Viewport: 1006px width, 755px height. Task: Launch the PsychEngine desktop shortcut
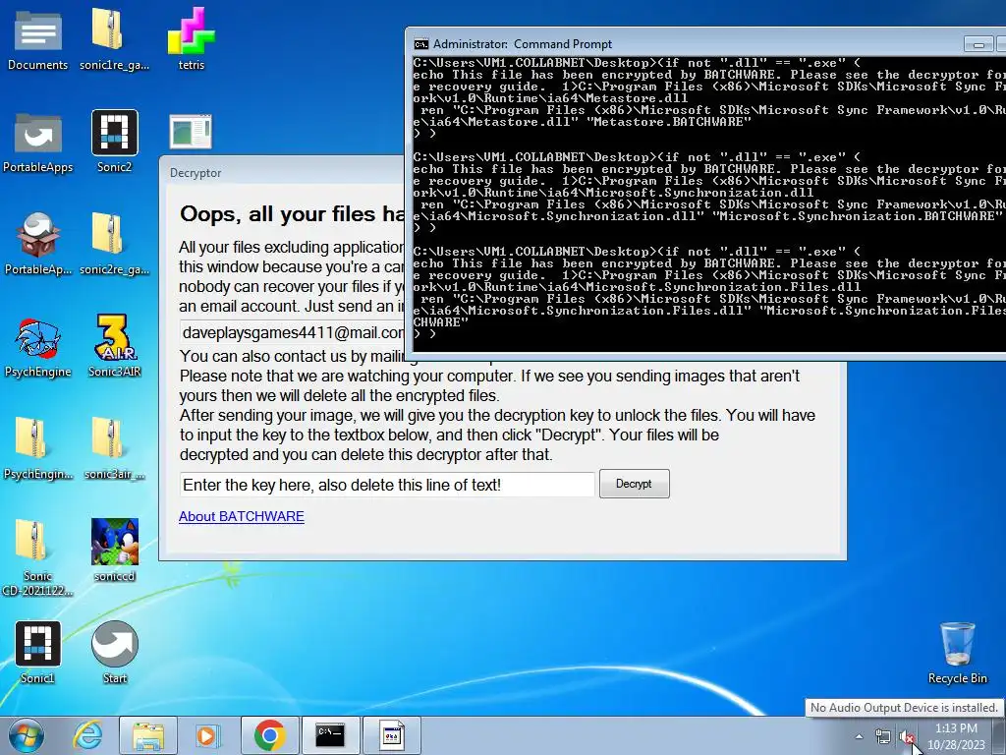pos(38,347)
